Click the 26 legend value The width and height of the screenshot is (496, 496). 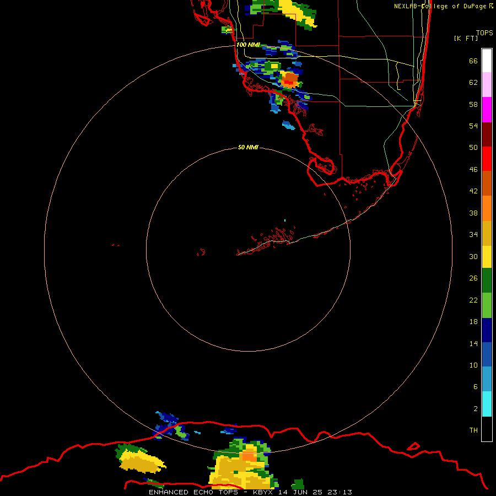pyautogui.click(x=473, y=278)
